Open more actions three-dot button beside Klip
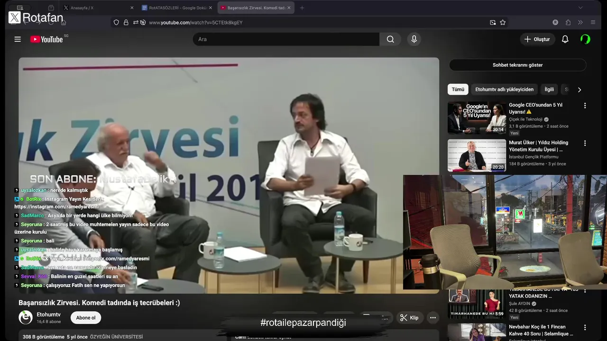Viewport: 607px width, 341px height. tap(432, 318)
